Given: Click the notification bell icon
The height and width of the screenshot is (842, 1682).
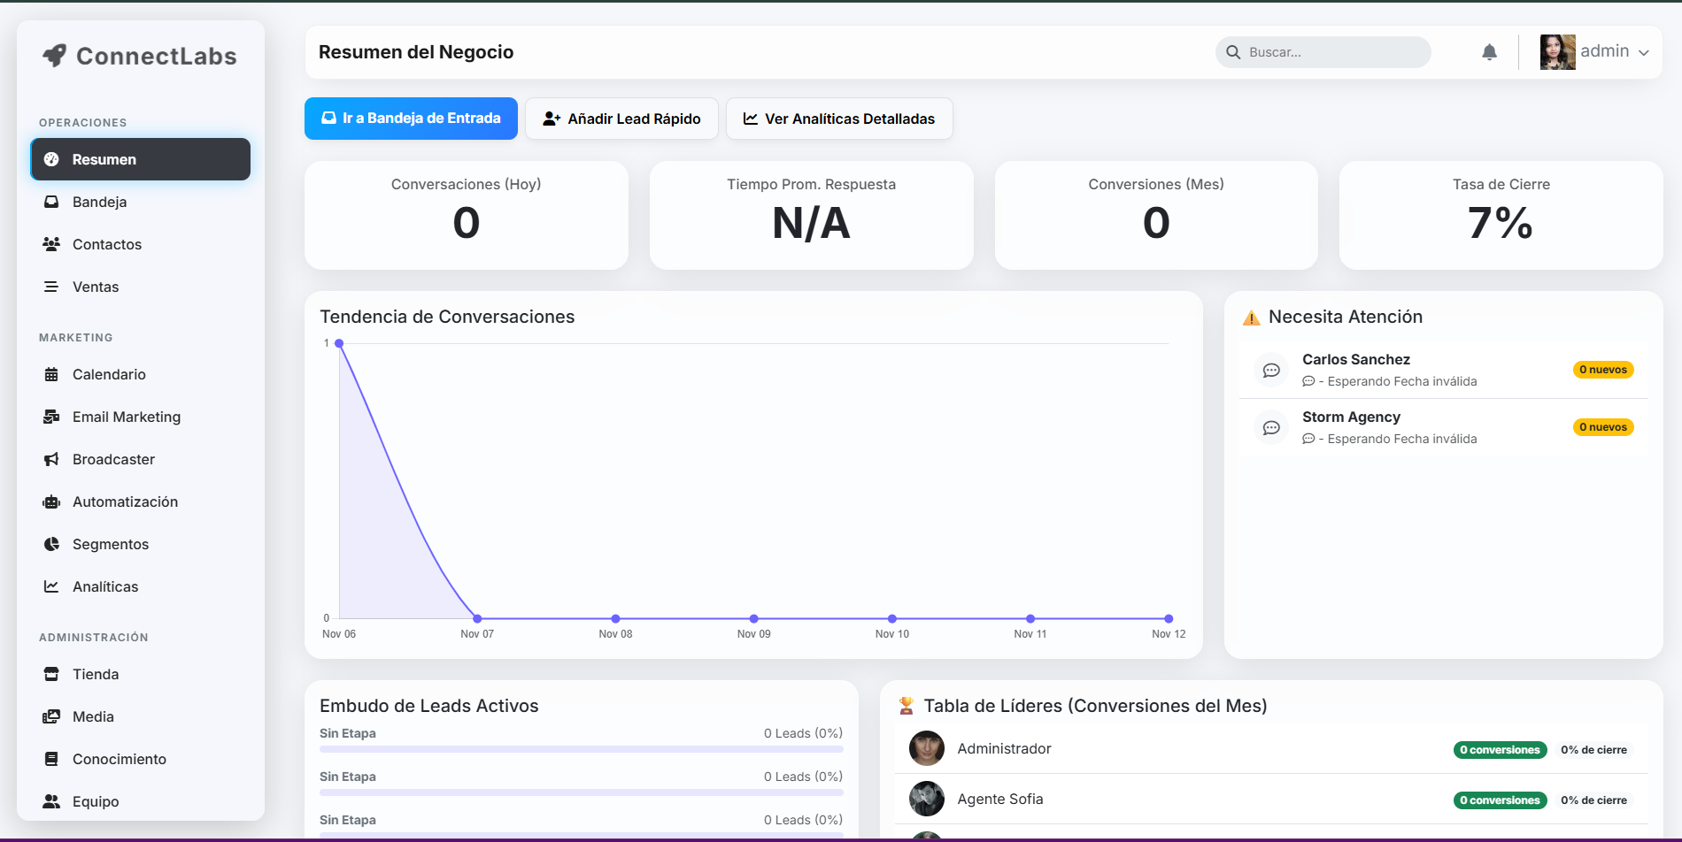Looking at the screenshot, I should [1489, 52].
